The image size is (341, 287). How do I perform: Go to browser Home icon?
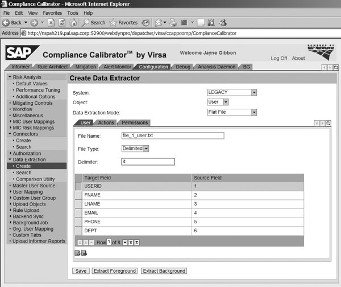tap(73, 23)
